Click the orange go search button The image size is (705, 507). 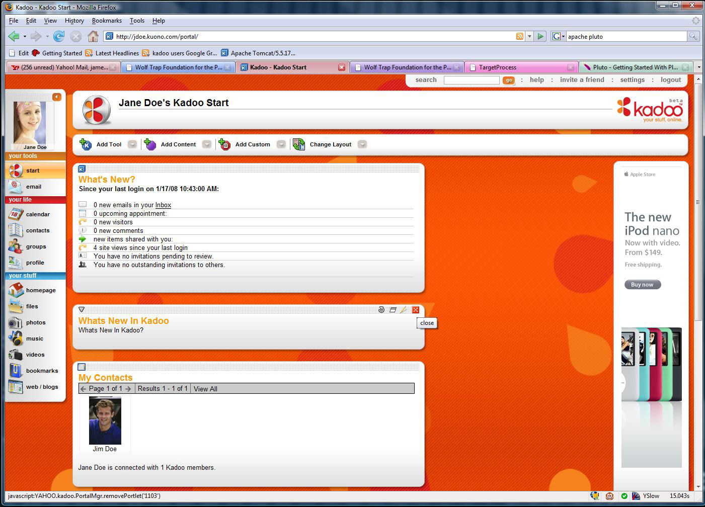(x=509, y=80)
